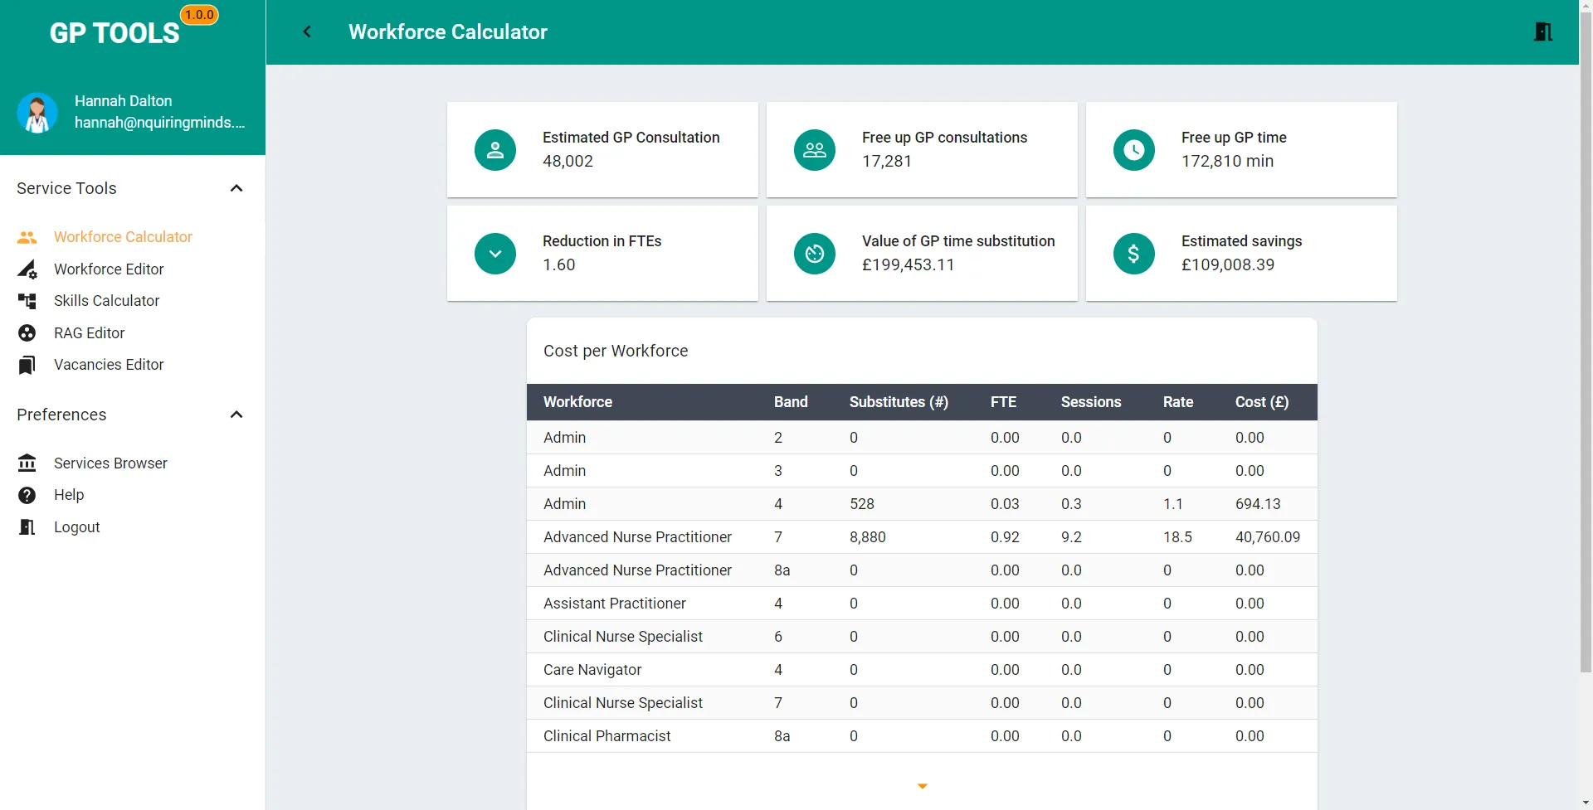The width and height of the screenshot is (1593, 810).
Task: Click the Cost per Workforce title
Action: 616,351
